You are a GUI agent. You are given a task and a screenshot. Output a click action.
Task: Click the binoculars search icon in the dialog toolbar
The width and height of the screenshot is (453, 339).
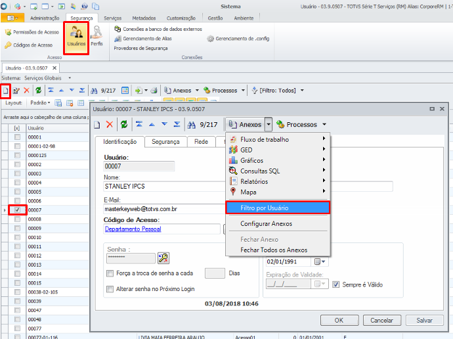click(x=192, y=124)
